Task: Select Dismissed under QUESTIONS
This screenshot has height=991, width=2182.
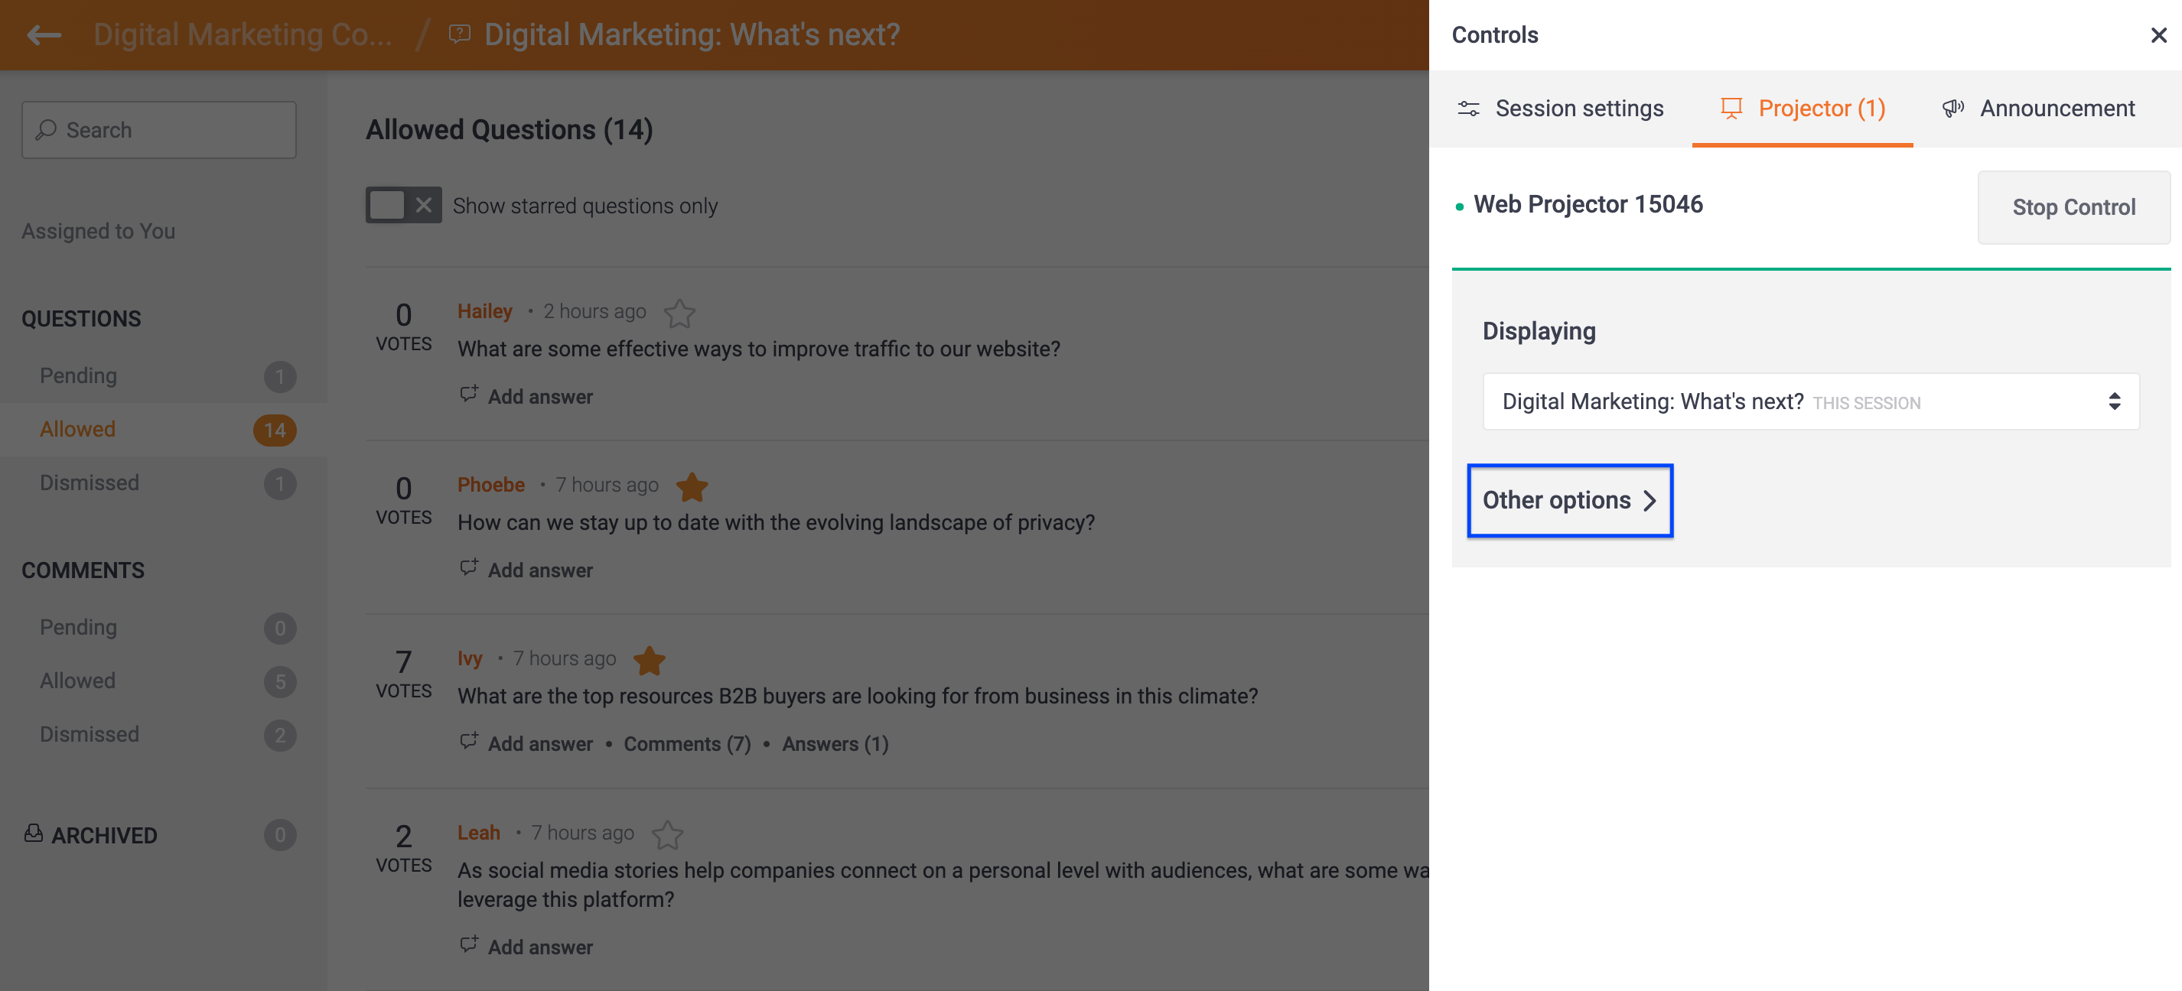Action: [x=164, y=483]
